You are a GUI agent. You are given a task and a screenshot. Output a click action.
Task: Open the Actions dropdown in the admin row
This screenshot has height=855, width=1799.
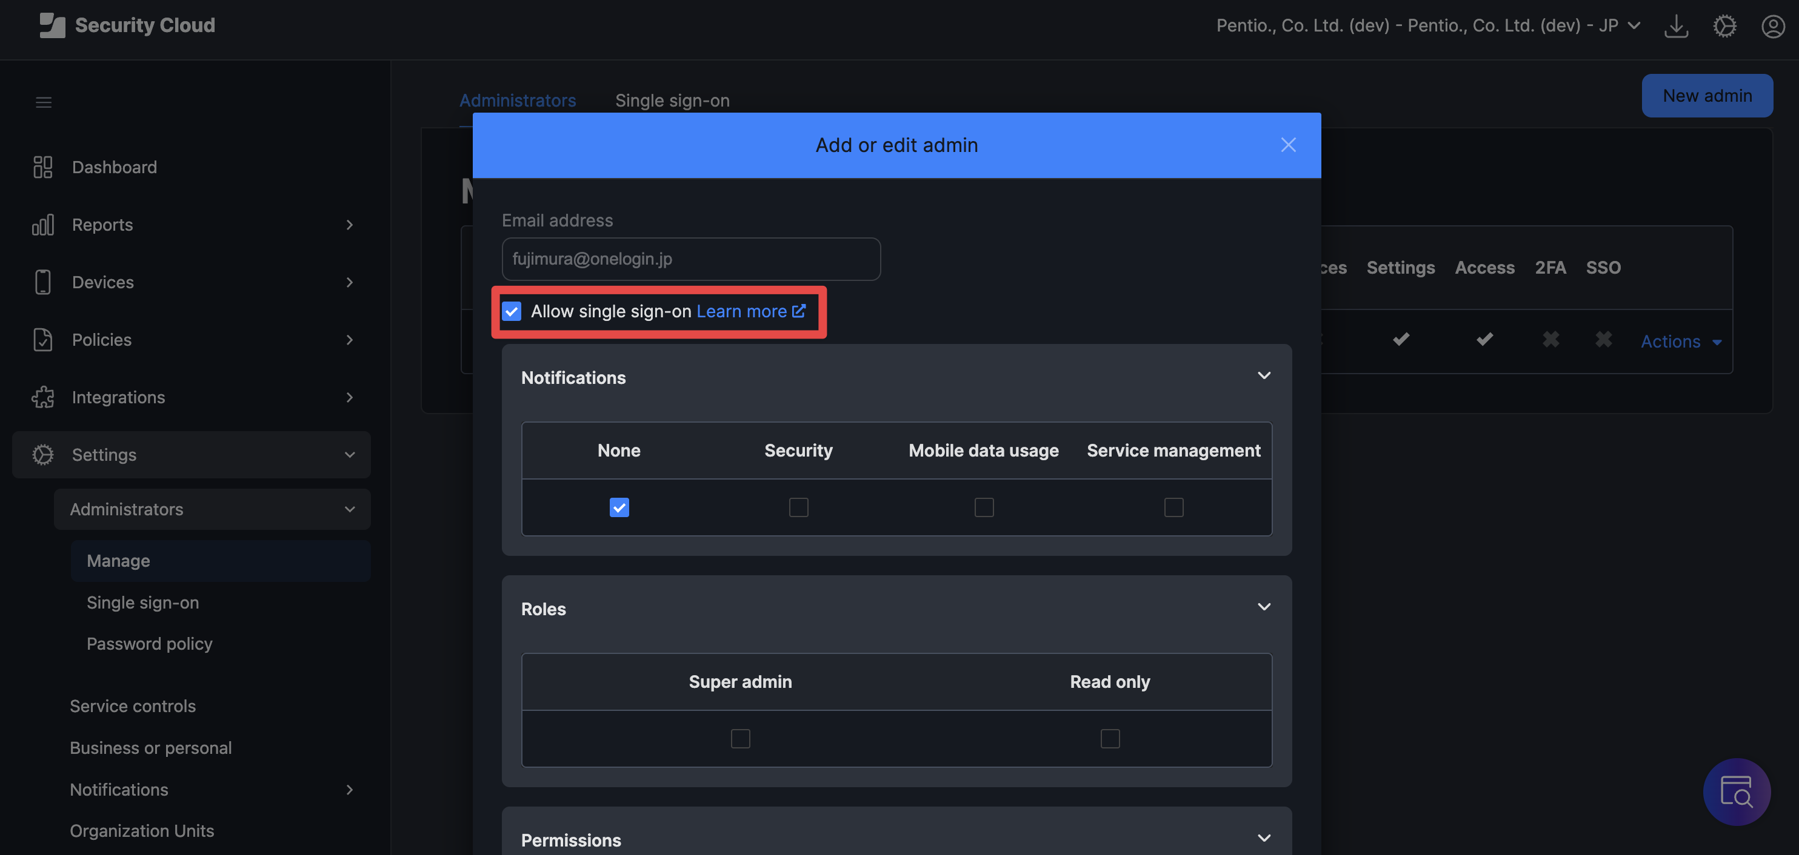click(x=1681, y=341)
